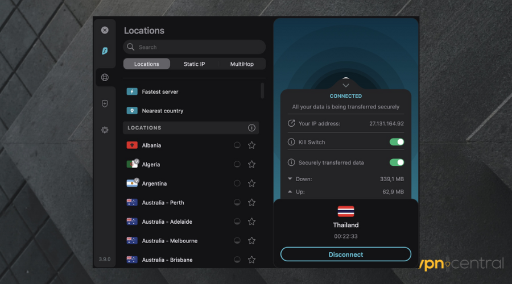Open the globe Locations sidebar icon
Image resolution: width=512 pixels, height=284 pixels.
[x=105, y=77]
